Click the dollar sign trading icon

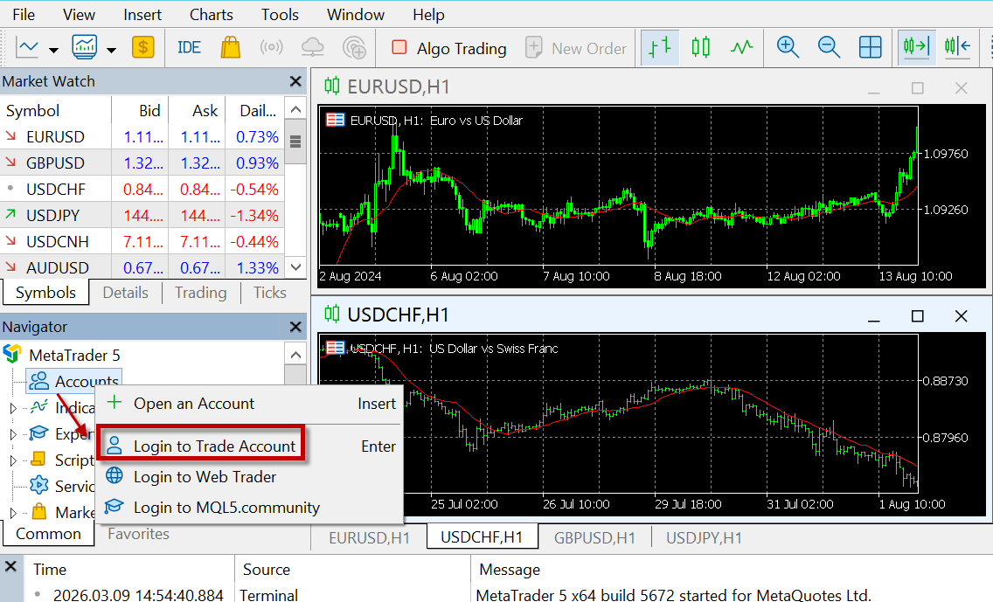[x=142, y=48]
